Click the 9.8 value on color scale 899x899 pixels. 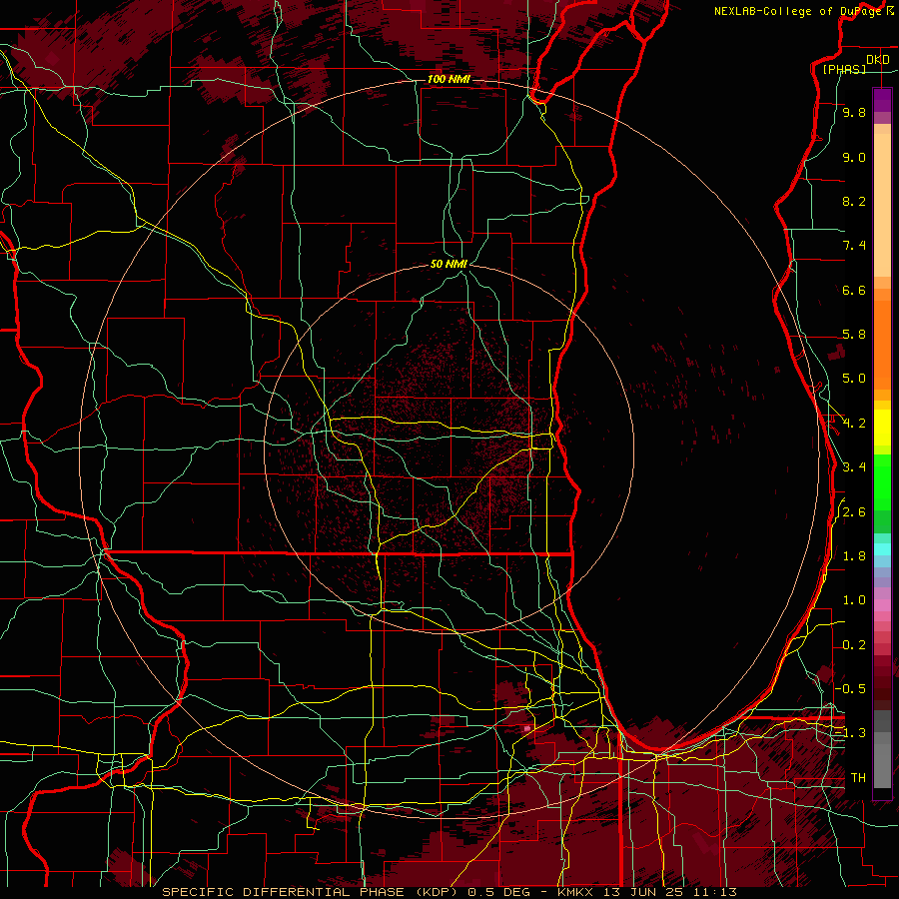(854, 112)
